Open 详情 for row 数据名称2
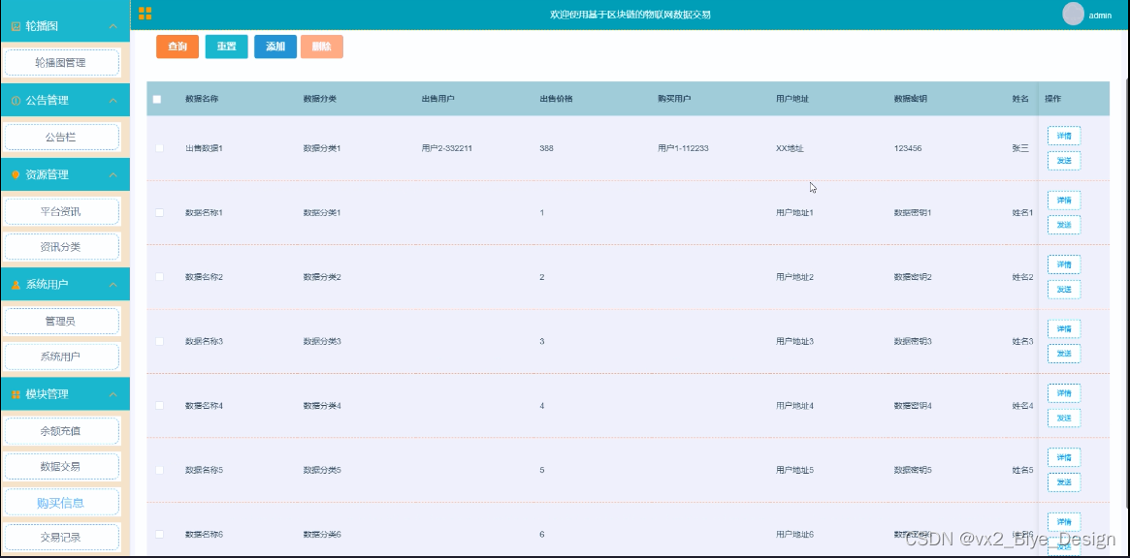1130x558 pixels. [x=1064, y=264]
